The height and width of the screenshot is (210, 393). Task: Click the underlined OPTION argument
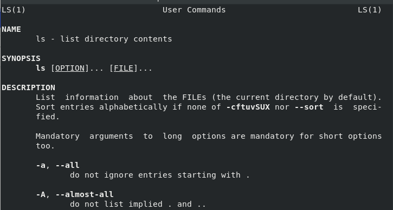70,68
